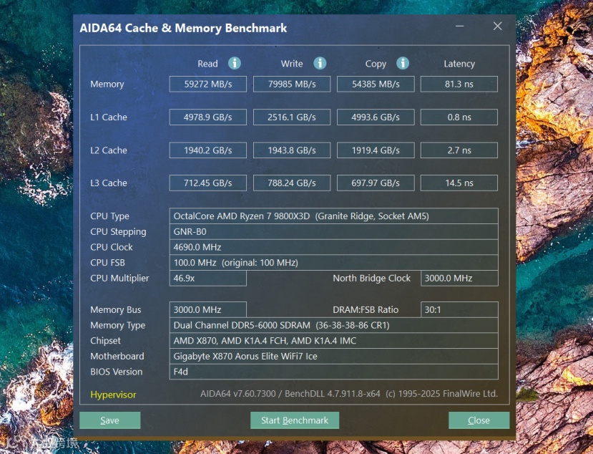
Task: Click the CPU FSB field 100.0 MHz
Action: point(333,262)
